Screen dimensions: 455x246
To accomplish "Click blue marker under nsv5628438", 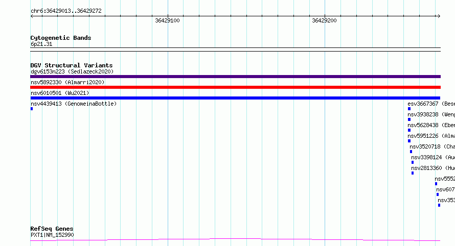I will coord(409,130).
